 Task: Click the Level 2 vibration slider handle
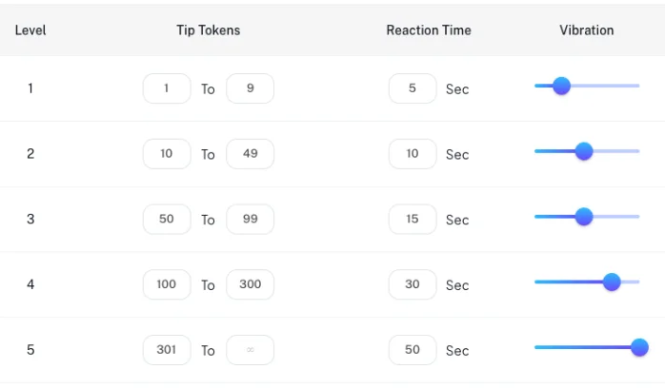[x=584, y=150]
